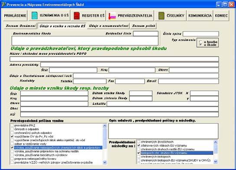Uncheck 'biotopoch chr. druhov EU významu'
This screenshot has width=236, height=170.
point(139,153)
